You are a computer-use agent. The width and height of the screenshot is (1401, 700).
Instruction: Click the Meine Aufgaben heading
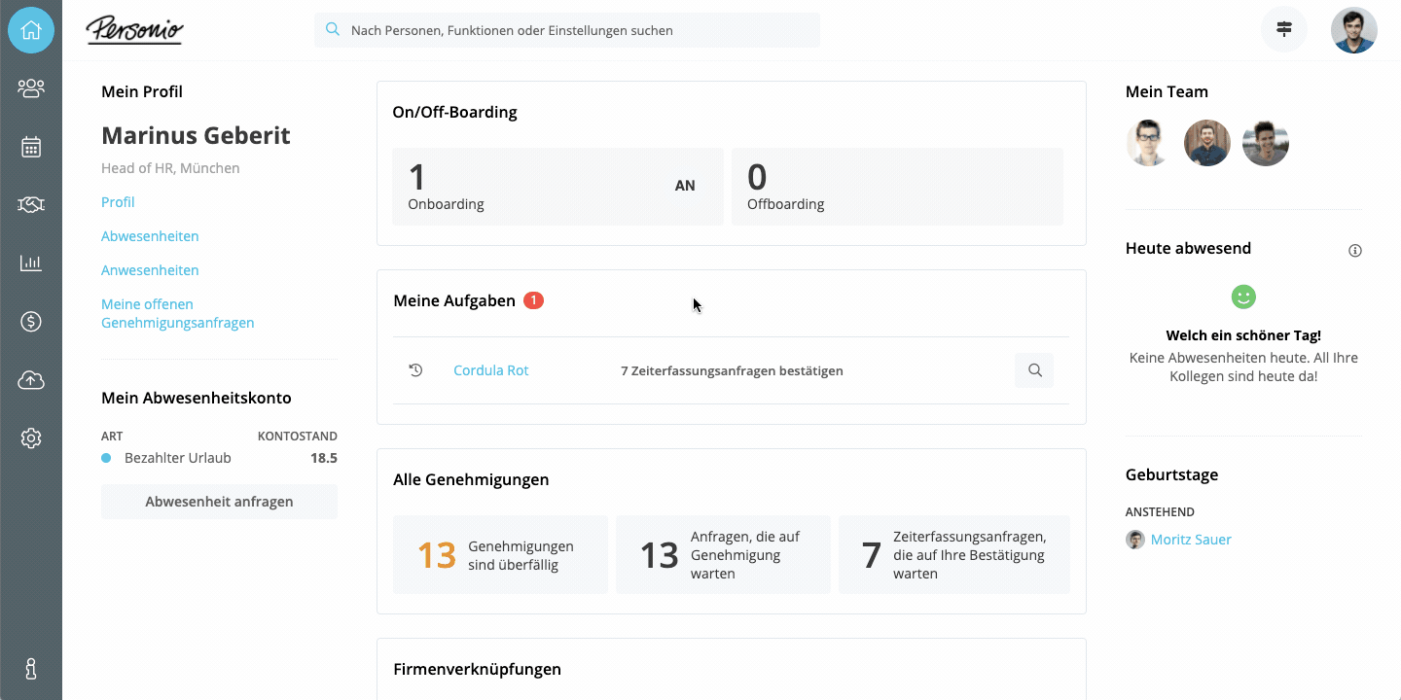[454, 300]
